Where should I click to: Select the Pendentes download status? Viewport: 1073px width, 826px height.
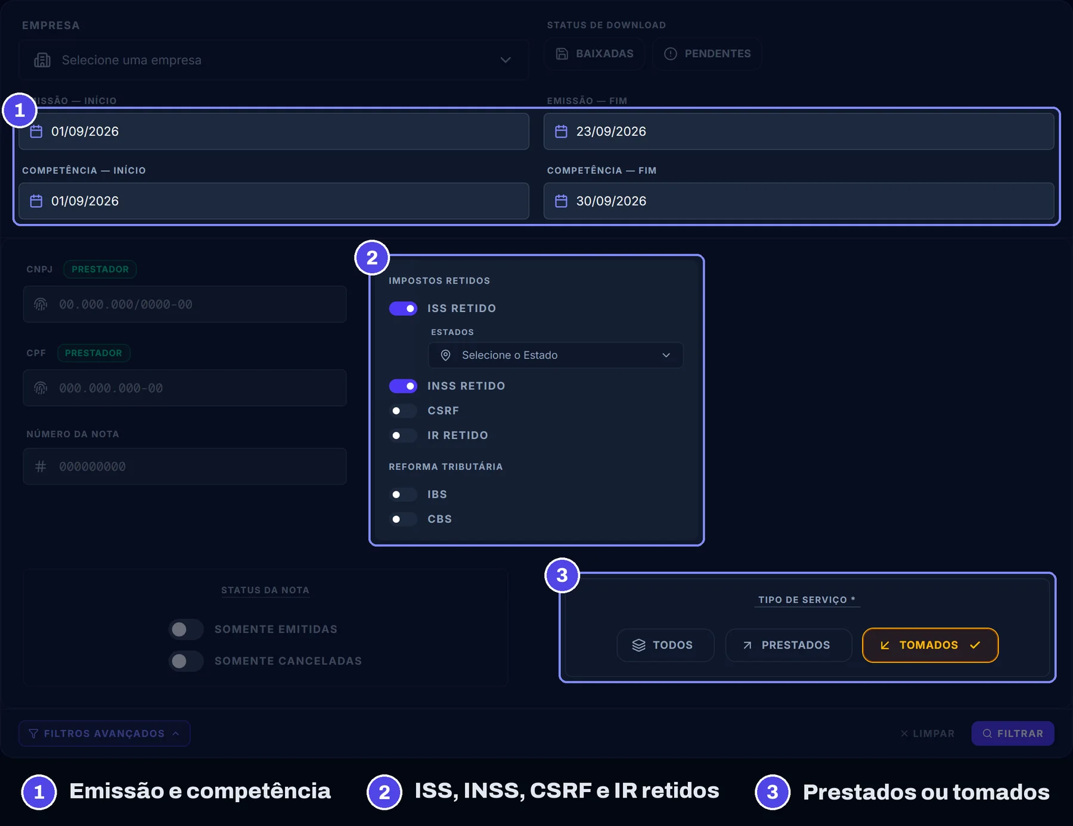click(x=707, y=54)
